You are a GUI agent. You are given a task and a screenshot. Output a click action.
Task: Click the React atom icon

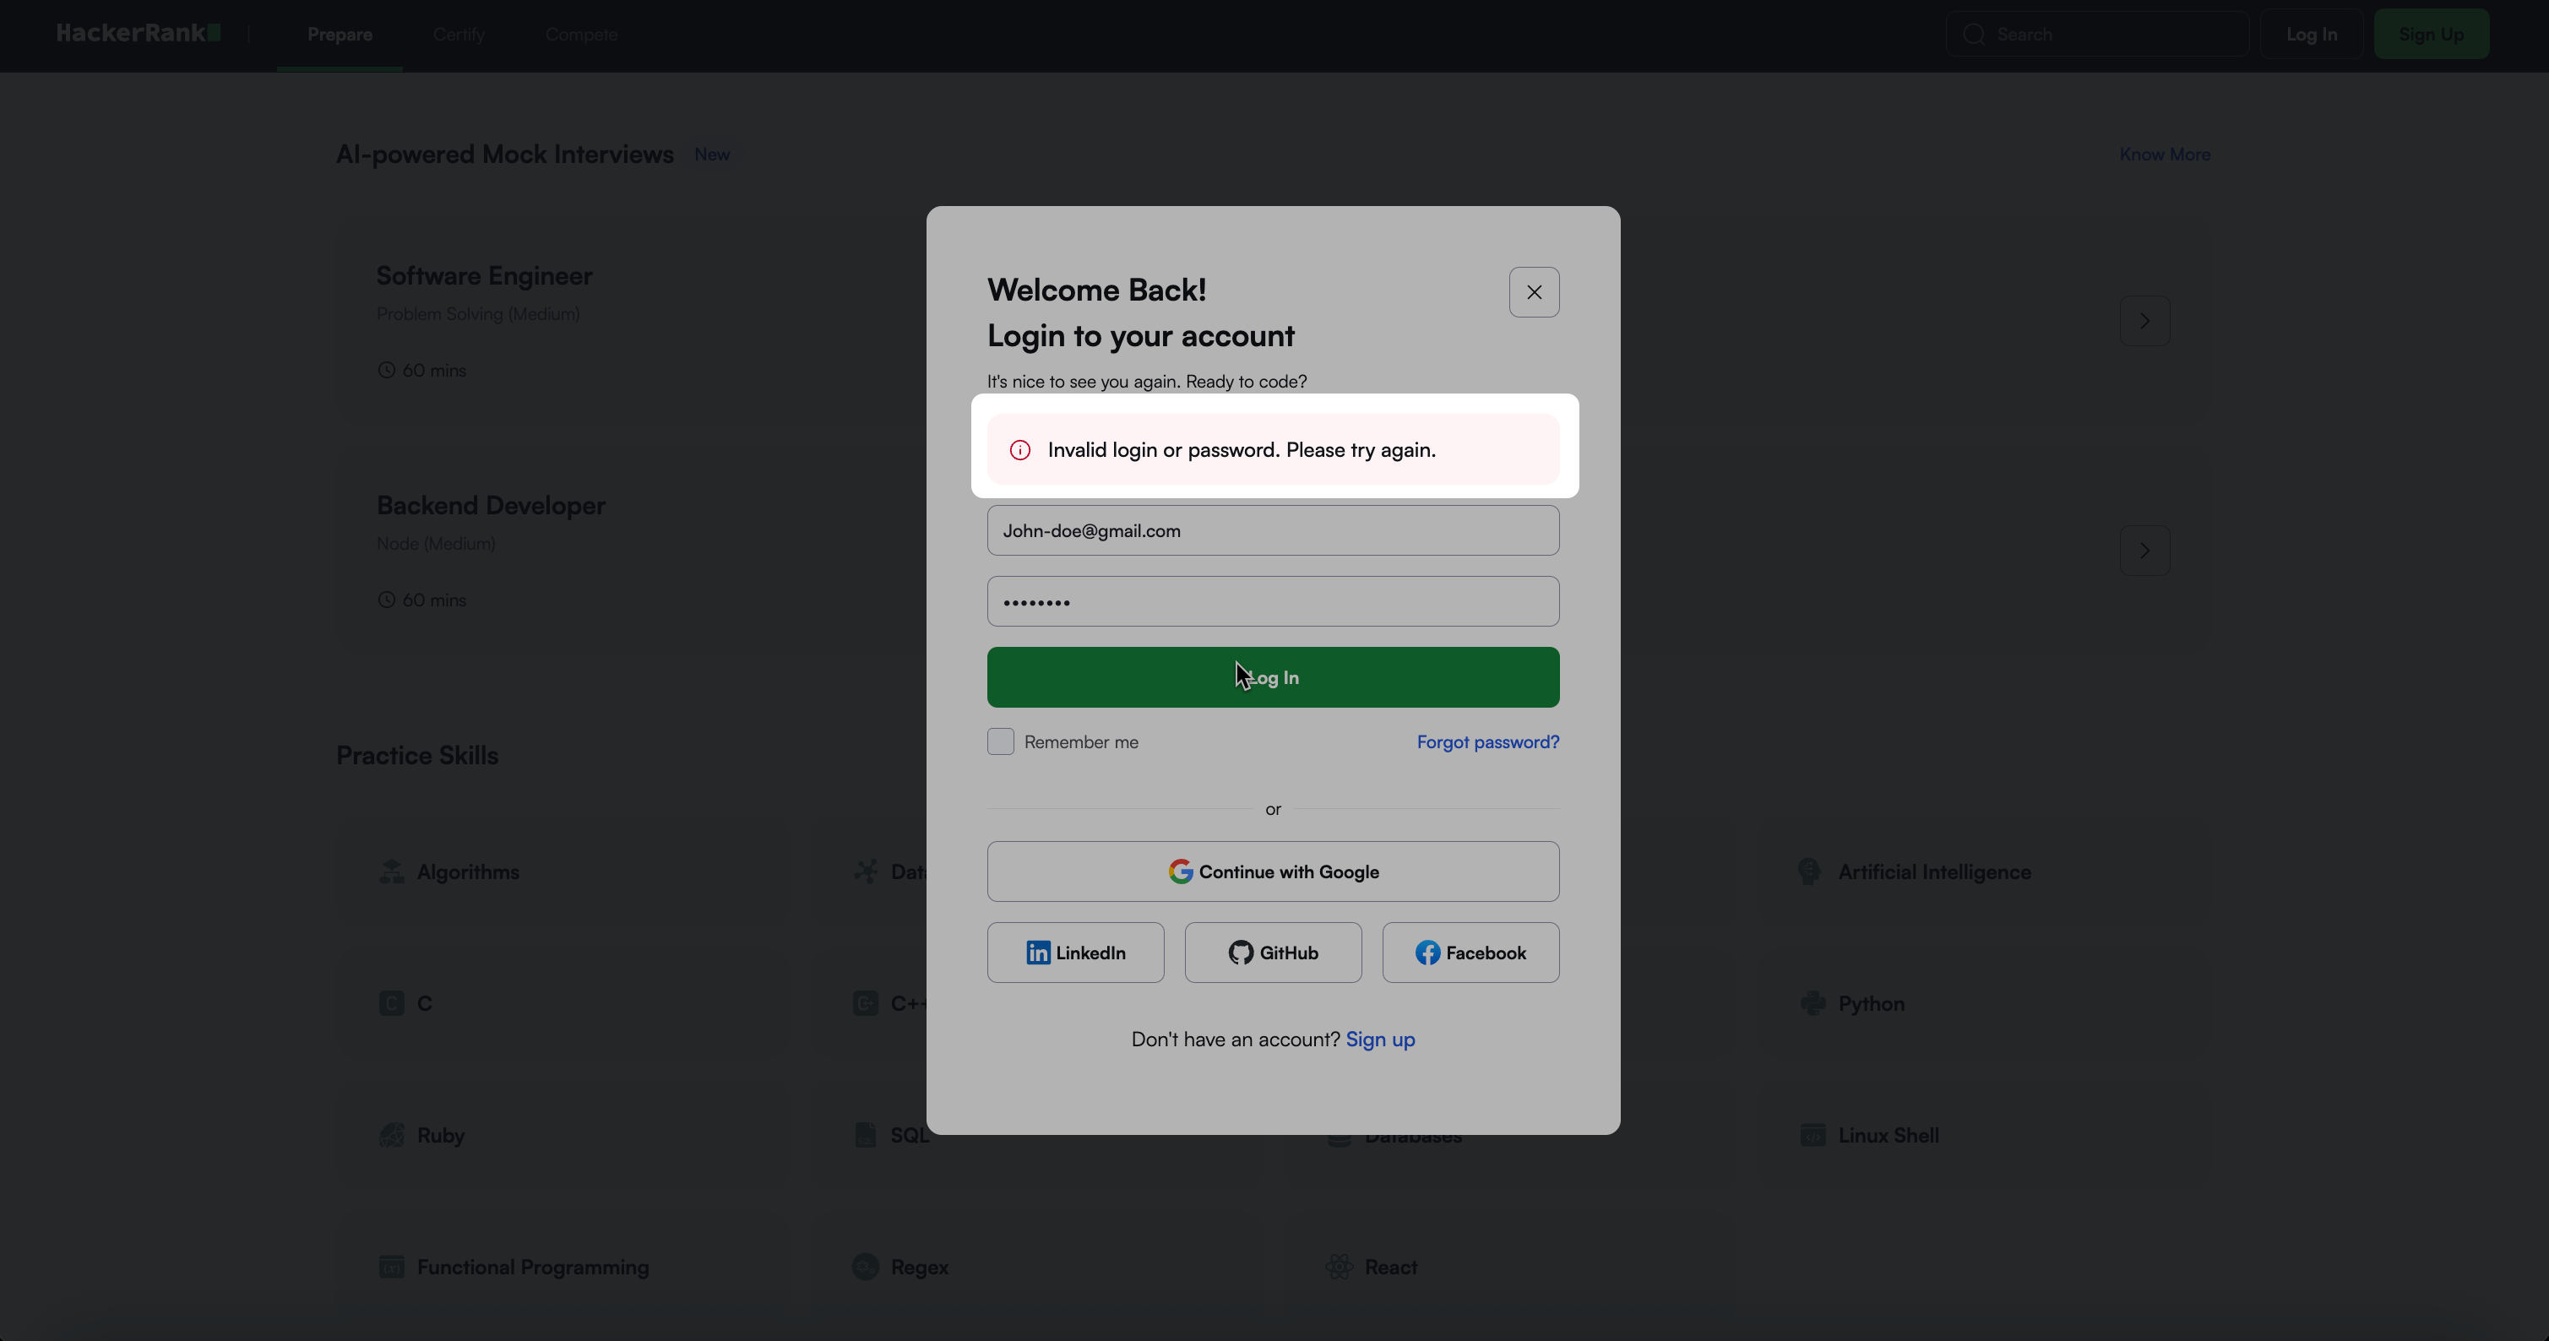coord(1340,1267)
